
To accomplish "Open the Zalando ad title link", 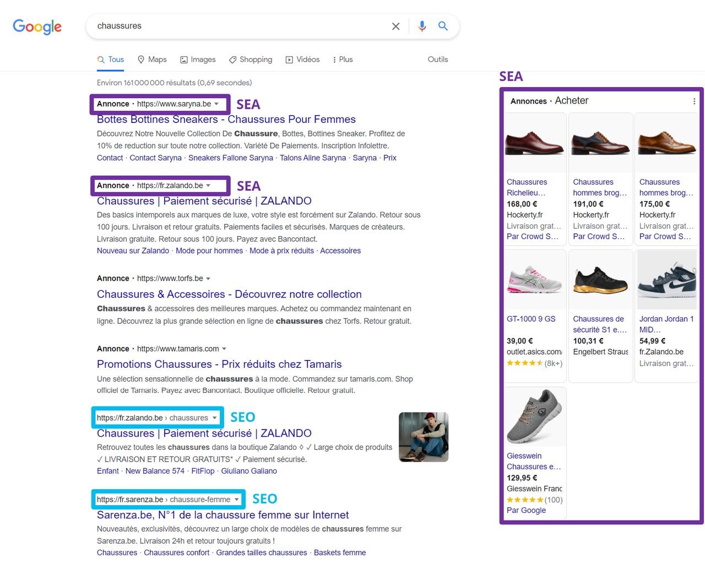I will click(x=204, y=201).
